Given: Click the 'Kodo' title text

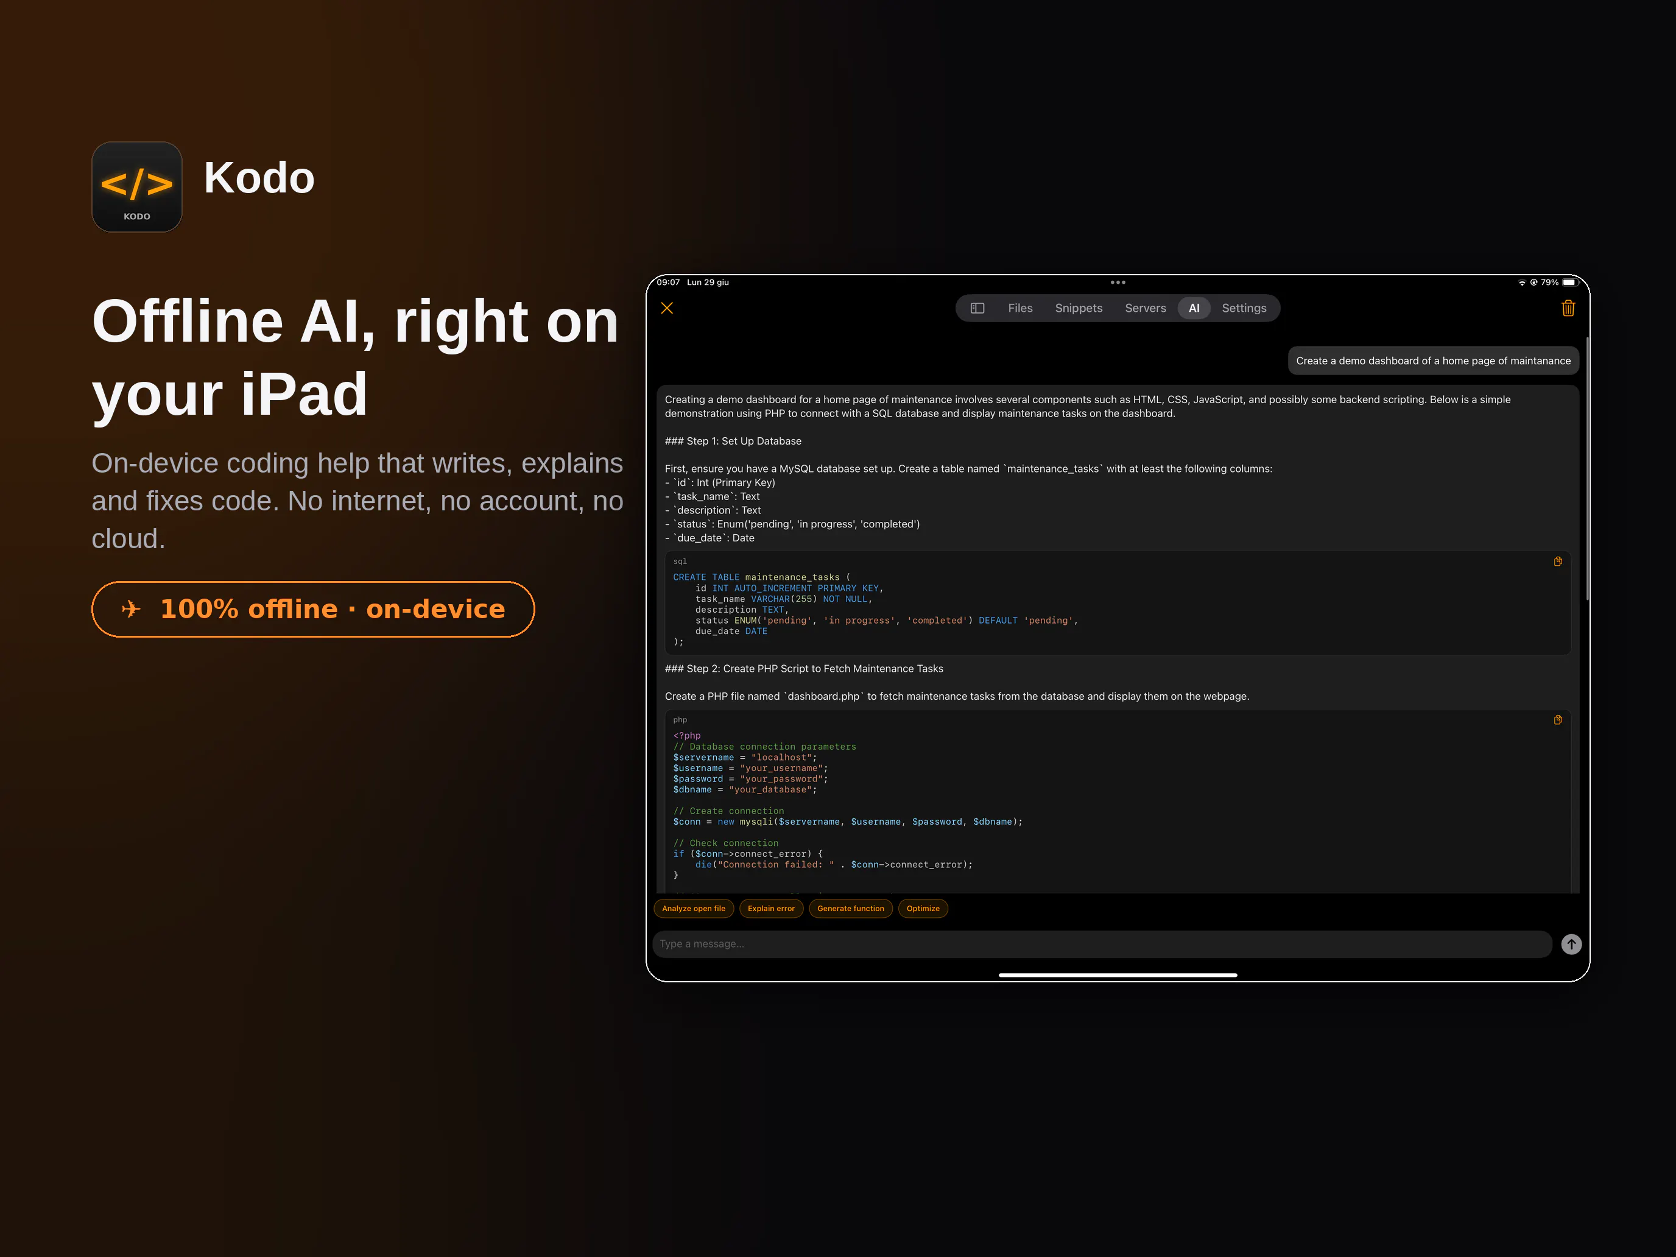Looking at the screenshot, I should [x=259, y=178].
